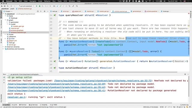192x108 pixels.
Task: Click the Wi-Fi status icon
Action: pyautogui.click(x=150, y=1)
